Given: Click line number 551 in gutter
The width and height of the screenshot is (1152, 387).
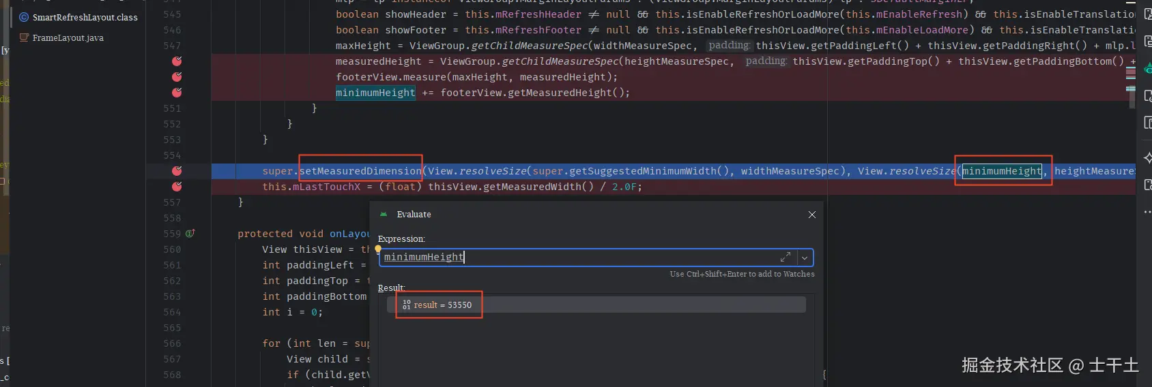Looking at the screenshot, I should click(172, 108).
